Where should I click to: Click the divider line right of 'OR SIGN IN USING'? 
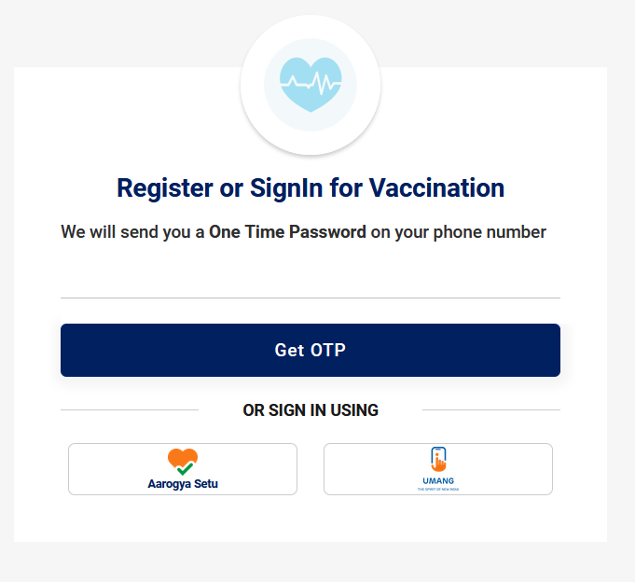pos(491,409)
